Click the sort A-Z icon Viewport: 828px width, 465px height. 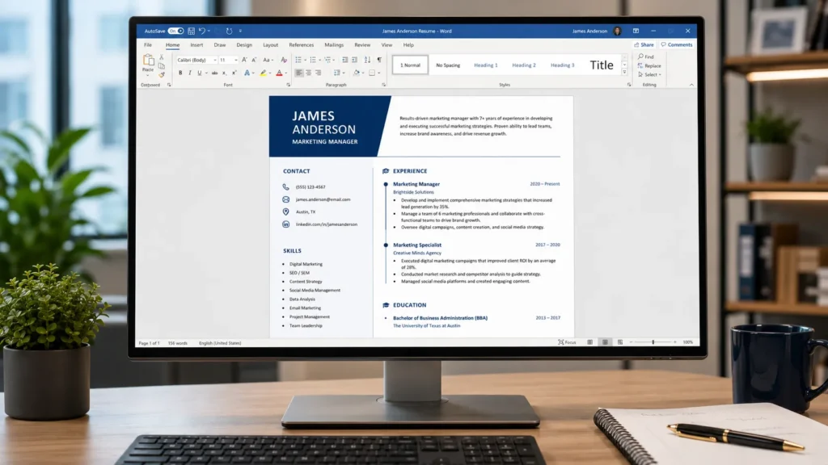368,60
